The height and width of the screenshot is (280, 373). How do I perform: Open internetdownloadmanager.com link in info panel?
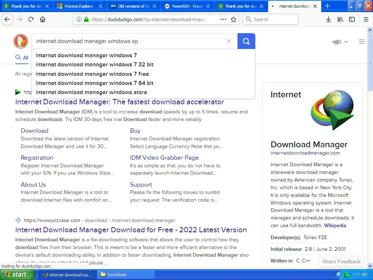(x=305, y=153)
